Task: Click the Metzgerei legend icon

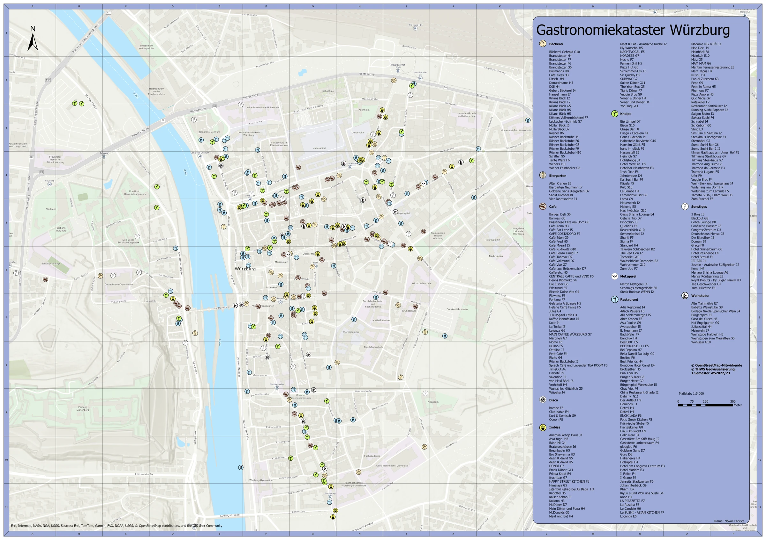Action: (x=614, y=276)
